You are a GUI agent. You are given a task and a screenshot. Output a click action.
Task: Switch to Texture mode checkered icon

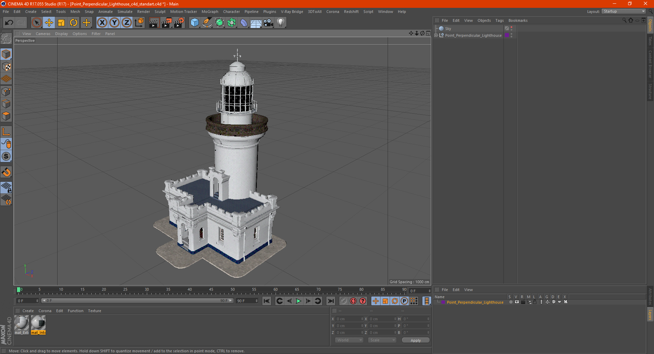tap(6, 67)
